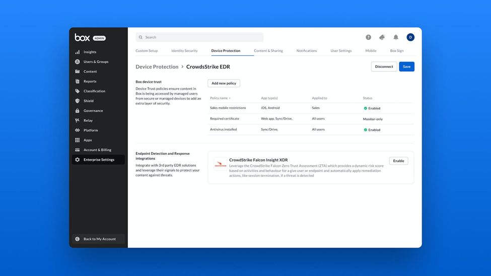Enable CrowdStrike Falcon Insight XDR integration
Screen dimensions: 491x276
click(398, 161)
